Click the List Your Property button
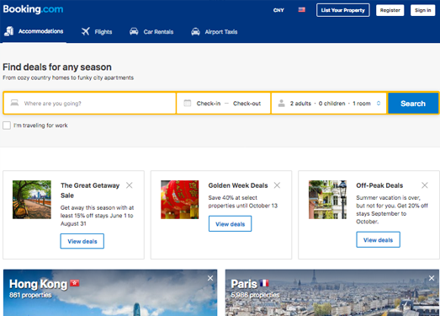This screenshot has width=440, height=316. pyautogui.click(x=343, y=10)
